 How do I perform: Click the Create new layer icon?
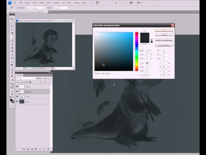pyautogui.click(x=44, y=149)
